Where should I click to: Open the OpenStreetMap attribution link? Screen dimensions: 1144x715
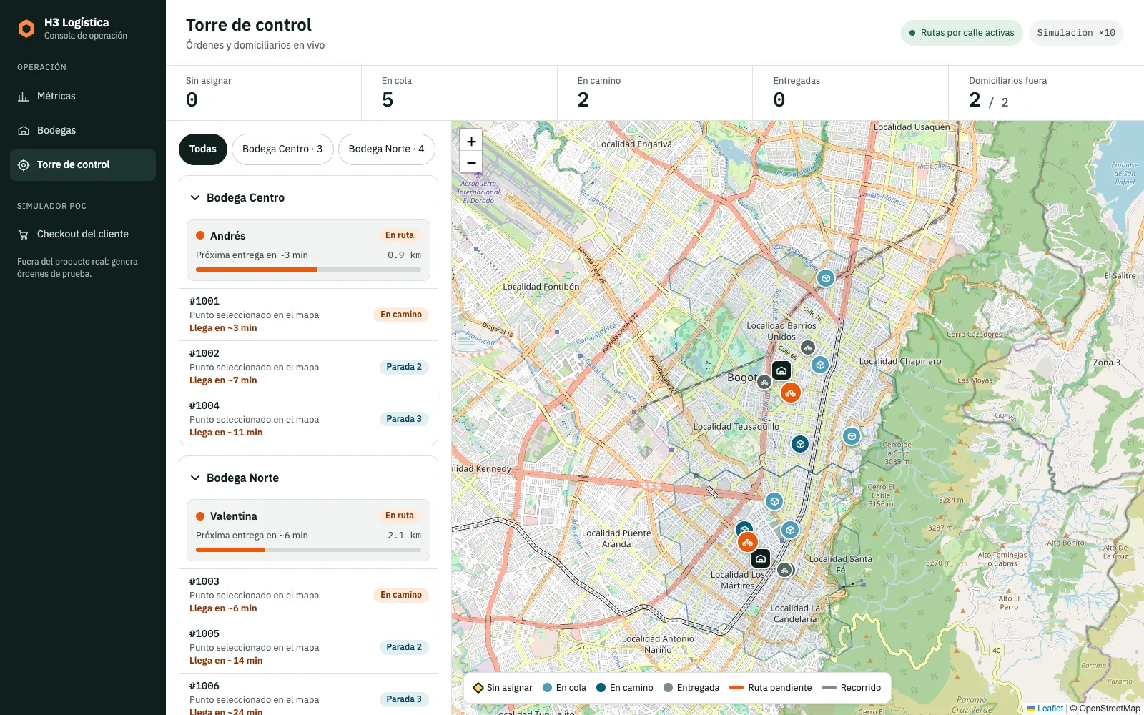[x=1110, y=709]
